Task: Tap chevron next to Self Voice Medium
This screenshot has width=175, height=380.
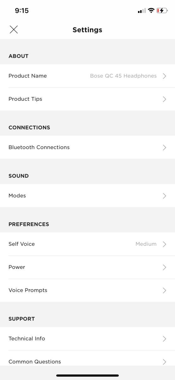Action: [x=164, y=244]
